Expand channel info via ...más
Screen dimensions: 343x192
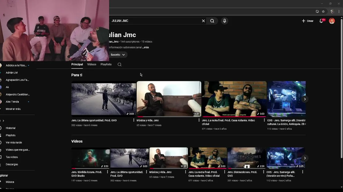point(146,47)
